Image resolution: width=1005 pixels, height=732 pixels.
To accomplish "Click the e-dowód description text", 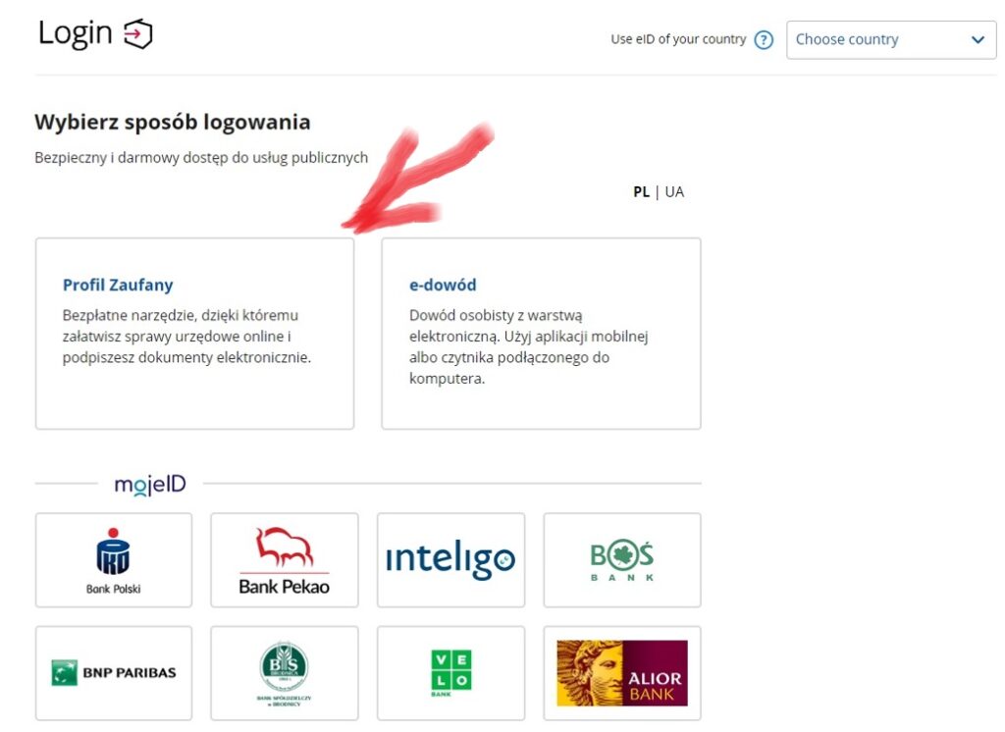I will [529, 346].
